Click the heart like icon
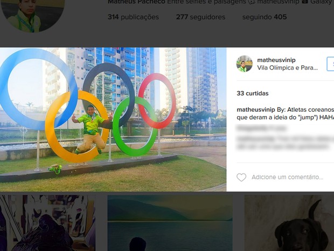334x251 pixels. point(241,177)
